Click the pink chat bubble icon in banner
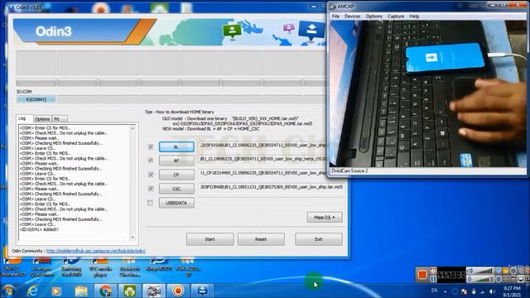The image size is (530, 298). pos(289,27)
